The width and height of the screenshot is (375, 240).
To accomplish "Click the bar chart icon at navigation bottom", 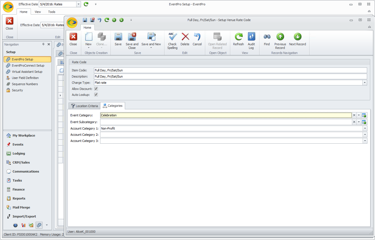I will 23,225.
